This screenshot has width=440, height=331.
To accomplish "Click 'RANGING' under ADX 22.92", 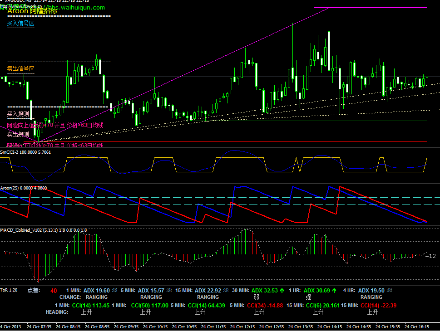I will [x=208, y=297].
